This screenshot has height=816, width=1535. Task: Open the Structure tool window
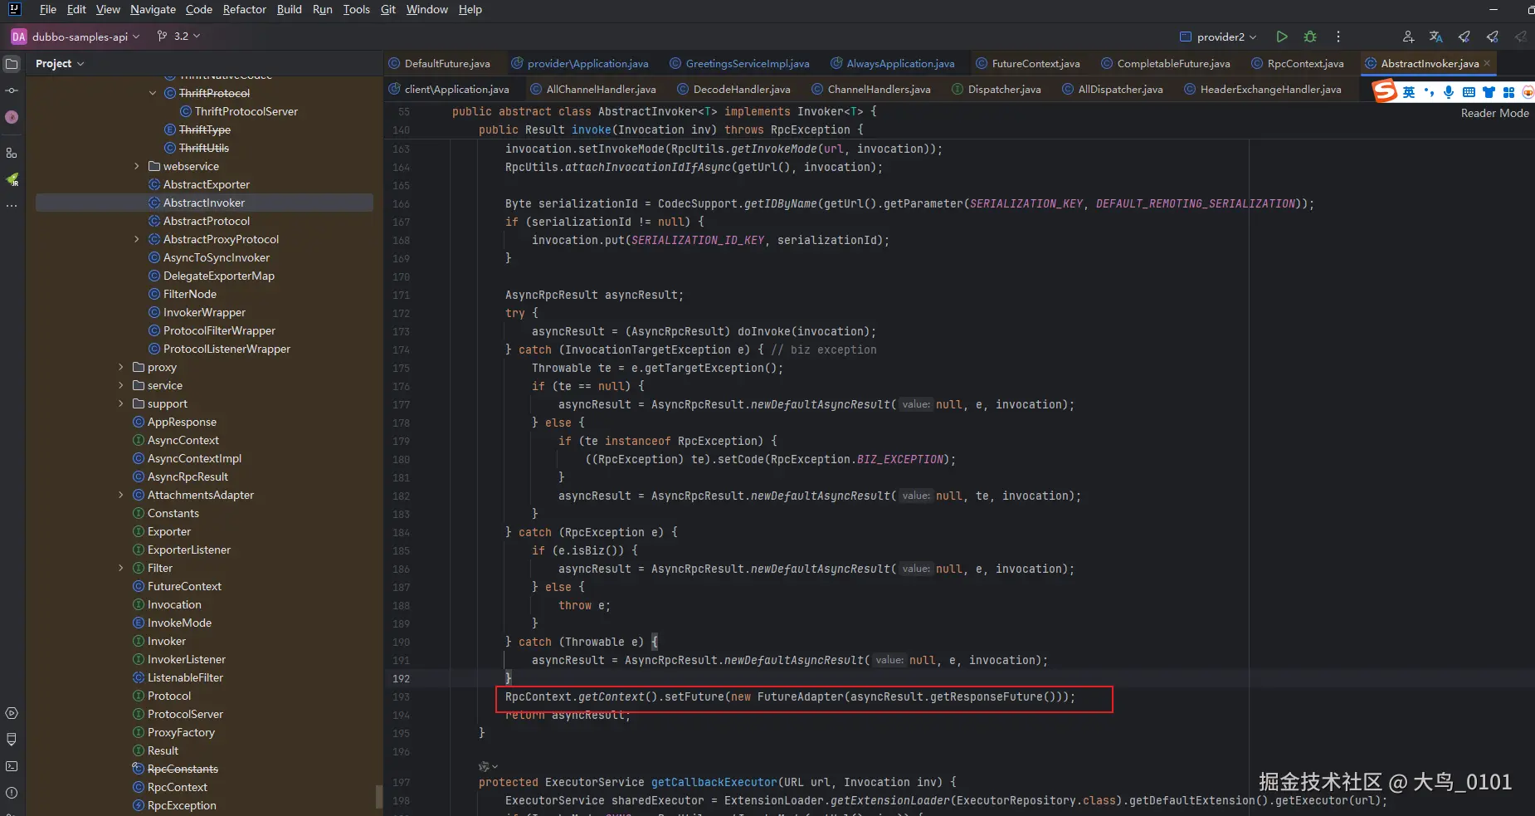pyautogui.click(x=12, y=153)
